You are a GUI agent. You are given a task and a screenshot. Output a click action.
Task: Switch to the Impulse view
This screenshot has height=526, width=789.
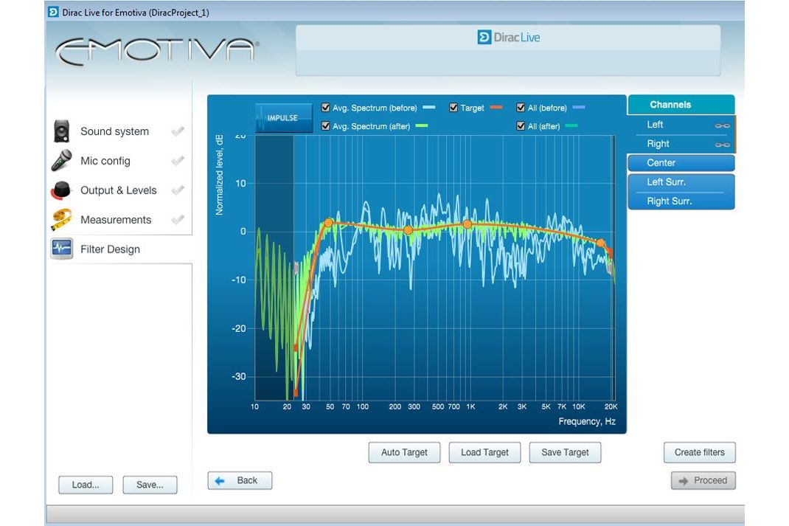pyautogui.click(x=284, y=118)
